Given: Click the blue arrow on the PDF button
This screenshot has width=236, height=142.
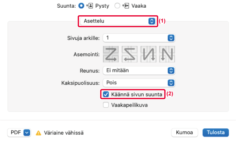Looking at the screenshot, I should coord(27,133).
